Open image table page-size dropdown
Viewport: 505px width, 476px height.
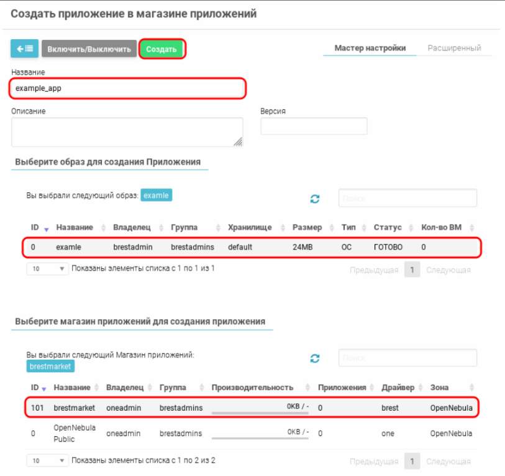[47, 269]
